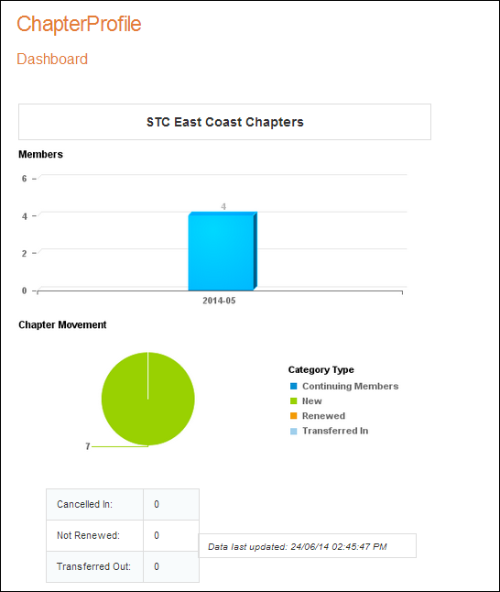Click the Continuing Members blue legend swatch
The height and width of the screenshot is (592, 500).
point(293,386)
